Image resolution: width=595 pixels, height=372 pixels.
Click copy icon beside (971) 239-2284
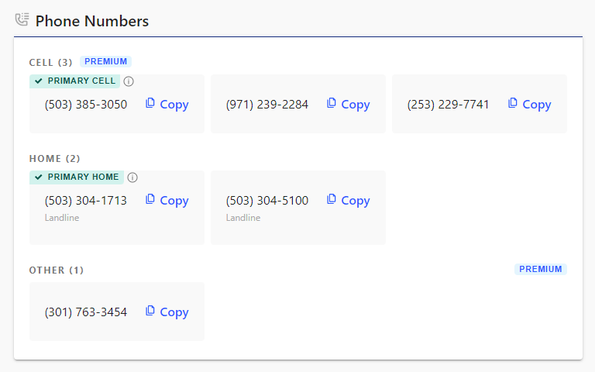pyautogui.click(x=332, y=103)
